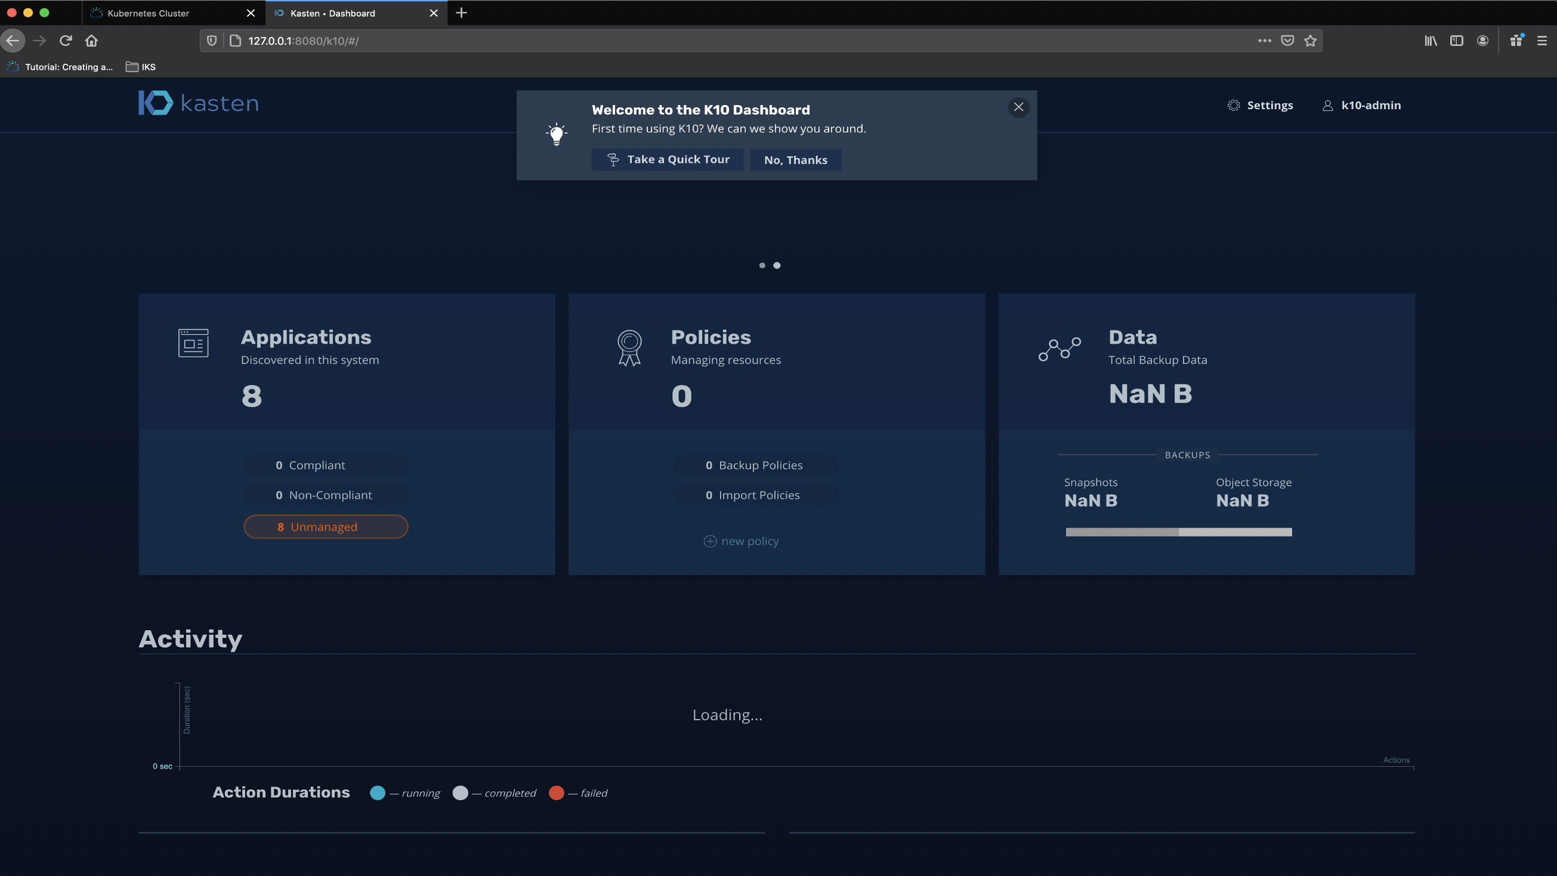Viewport: 1557px width, 876px height.
Task: Open 0 Import Policies
Action: pyautogui.click(x=755, y=495)
